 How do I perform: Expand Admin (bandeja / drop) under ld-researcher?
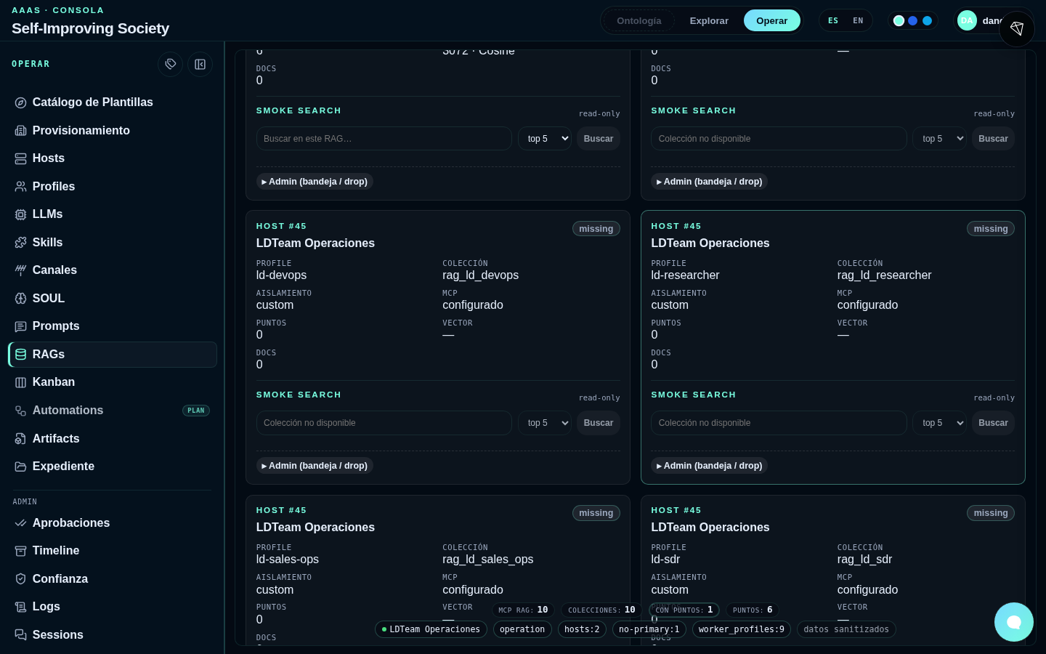710,466
